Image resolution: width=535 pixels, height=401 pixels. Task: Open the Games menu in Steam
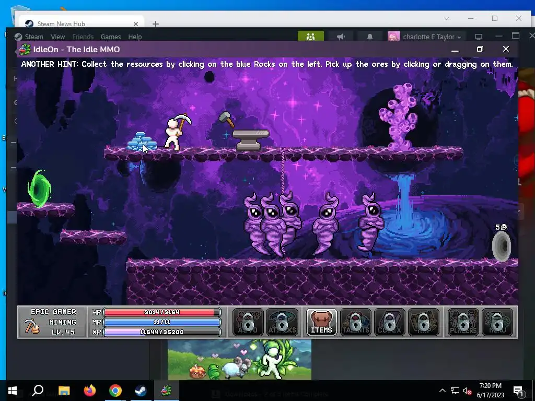point(111,37)
